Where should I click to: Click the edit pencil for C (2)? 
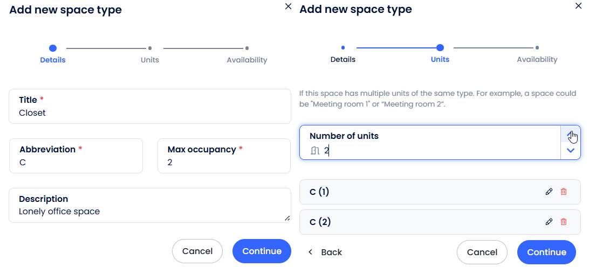pyautogui.click(x=549, y=222)
